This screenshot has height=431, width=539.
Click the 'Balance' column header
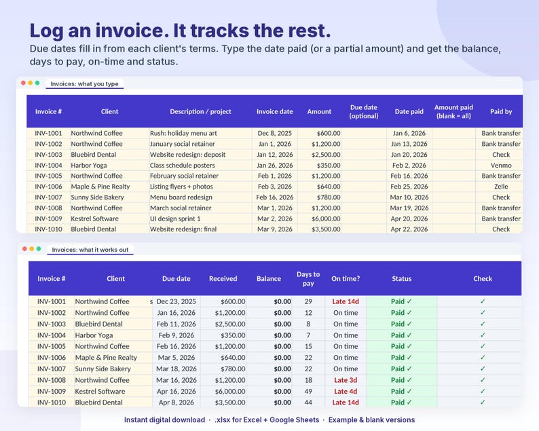pyautogui.click(x=269, y=278)
